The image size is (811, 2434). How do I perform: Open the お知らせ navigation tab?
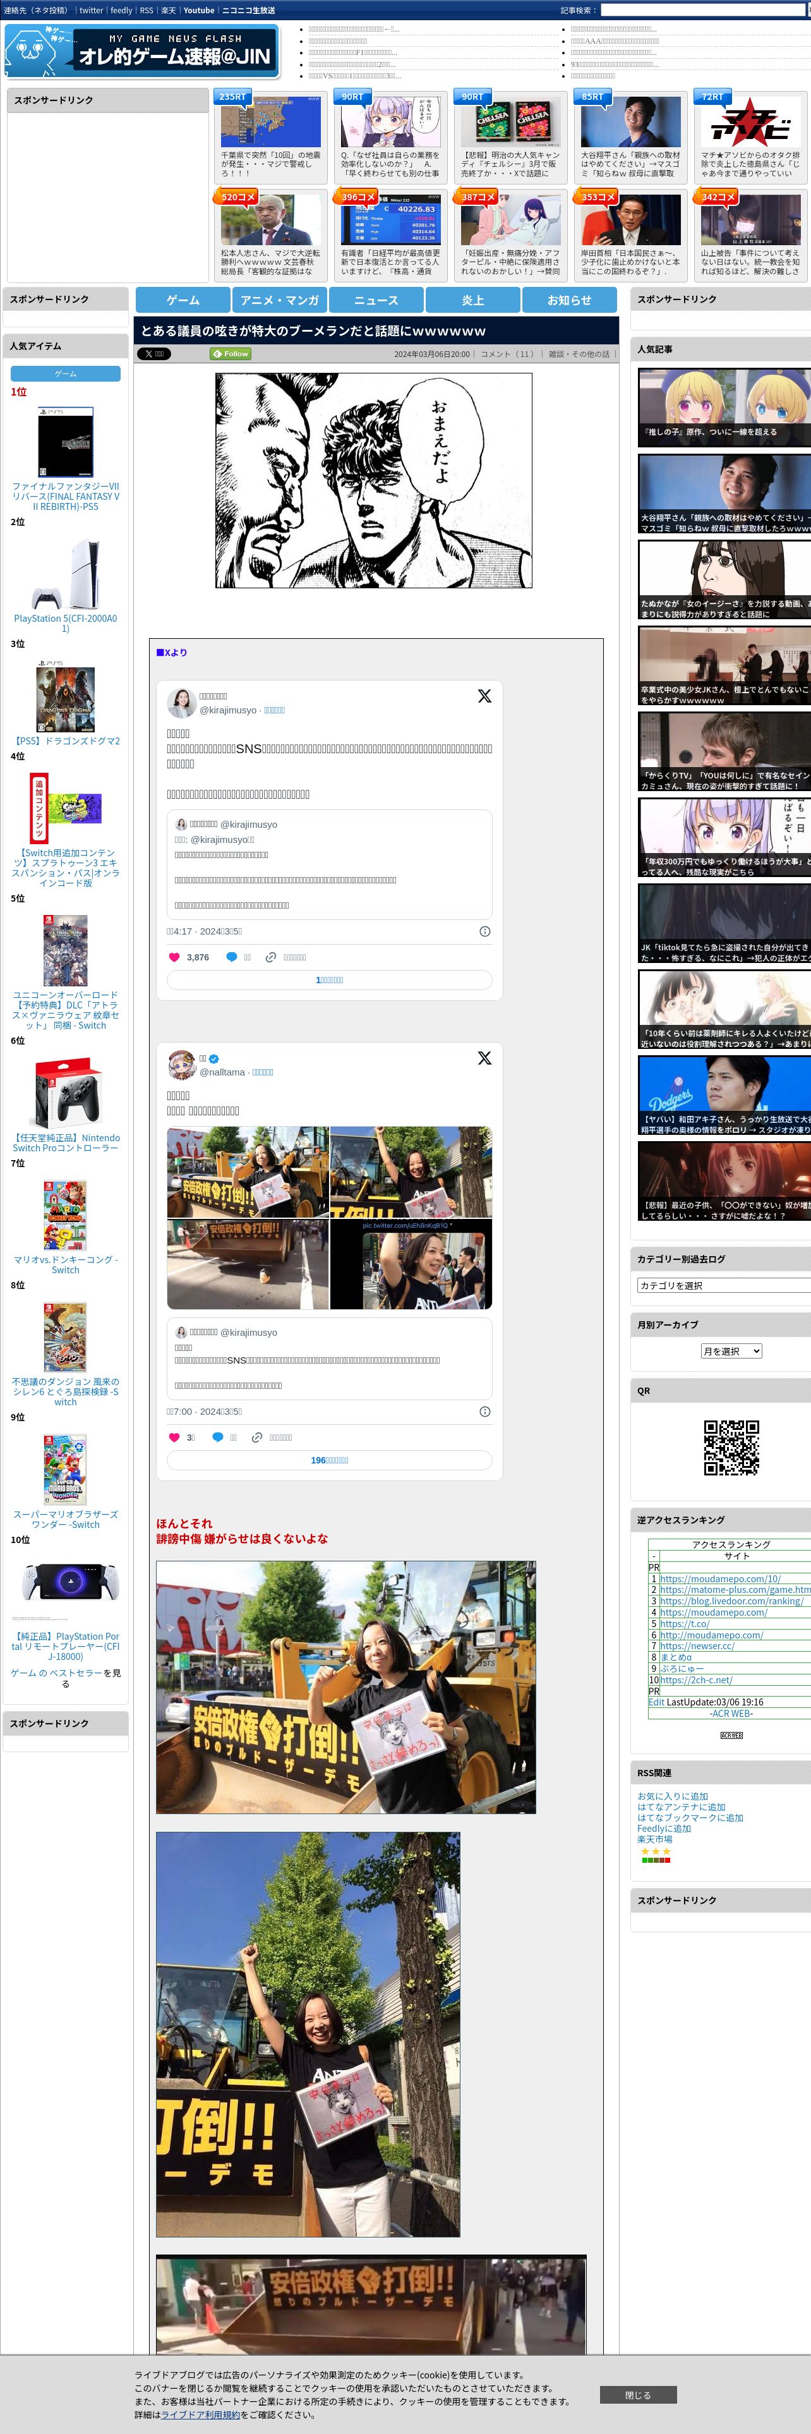coord(570,300)
